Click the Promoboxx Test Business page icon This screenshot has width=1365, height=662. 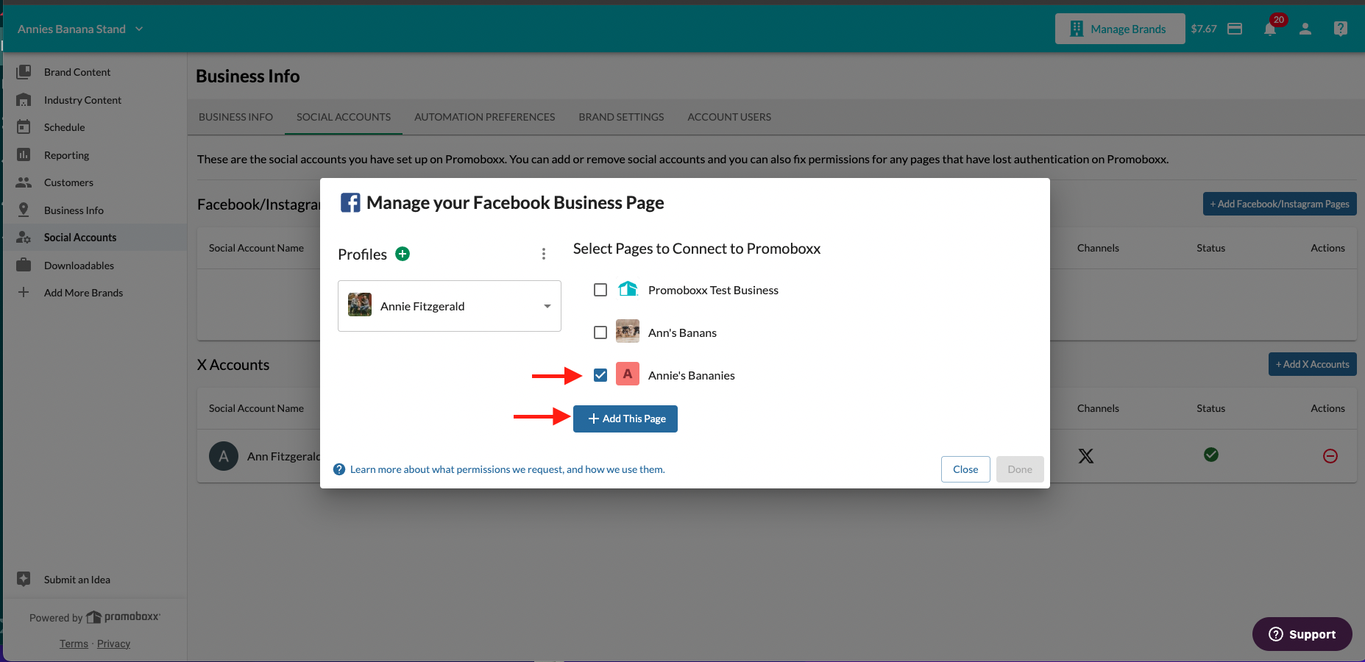[628, 290]
